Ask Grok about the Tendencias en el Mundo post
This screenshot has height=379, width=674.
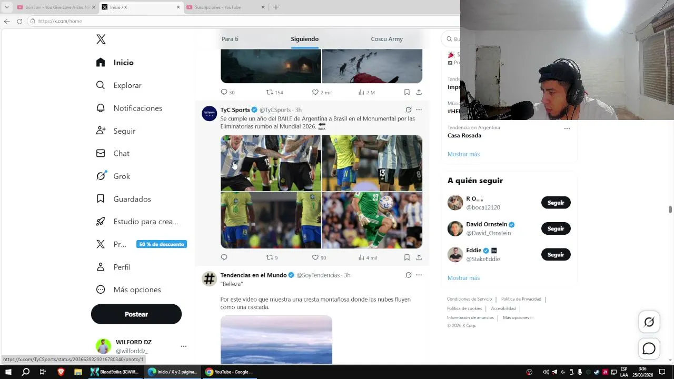(x=408, y=275)
